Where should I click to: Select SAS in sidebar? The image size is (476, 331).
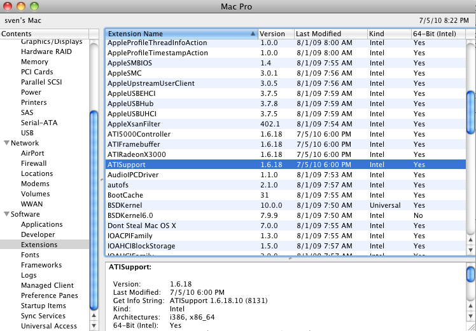coord(27,112)
